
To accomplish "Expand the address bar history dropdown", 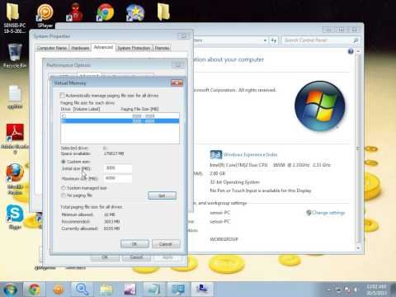I will [265, 40].
